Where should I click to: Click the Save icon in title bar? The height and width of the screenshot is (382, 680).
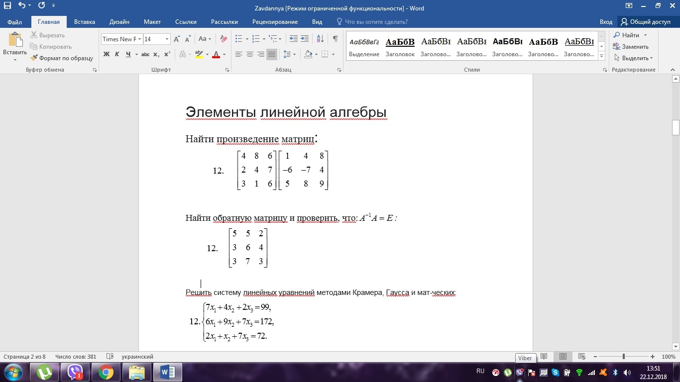click(x=7, y=6)
